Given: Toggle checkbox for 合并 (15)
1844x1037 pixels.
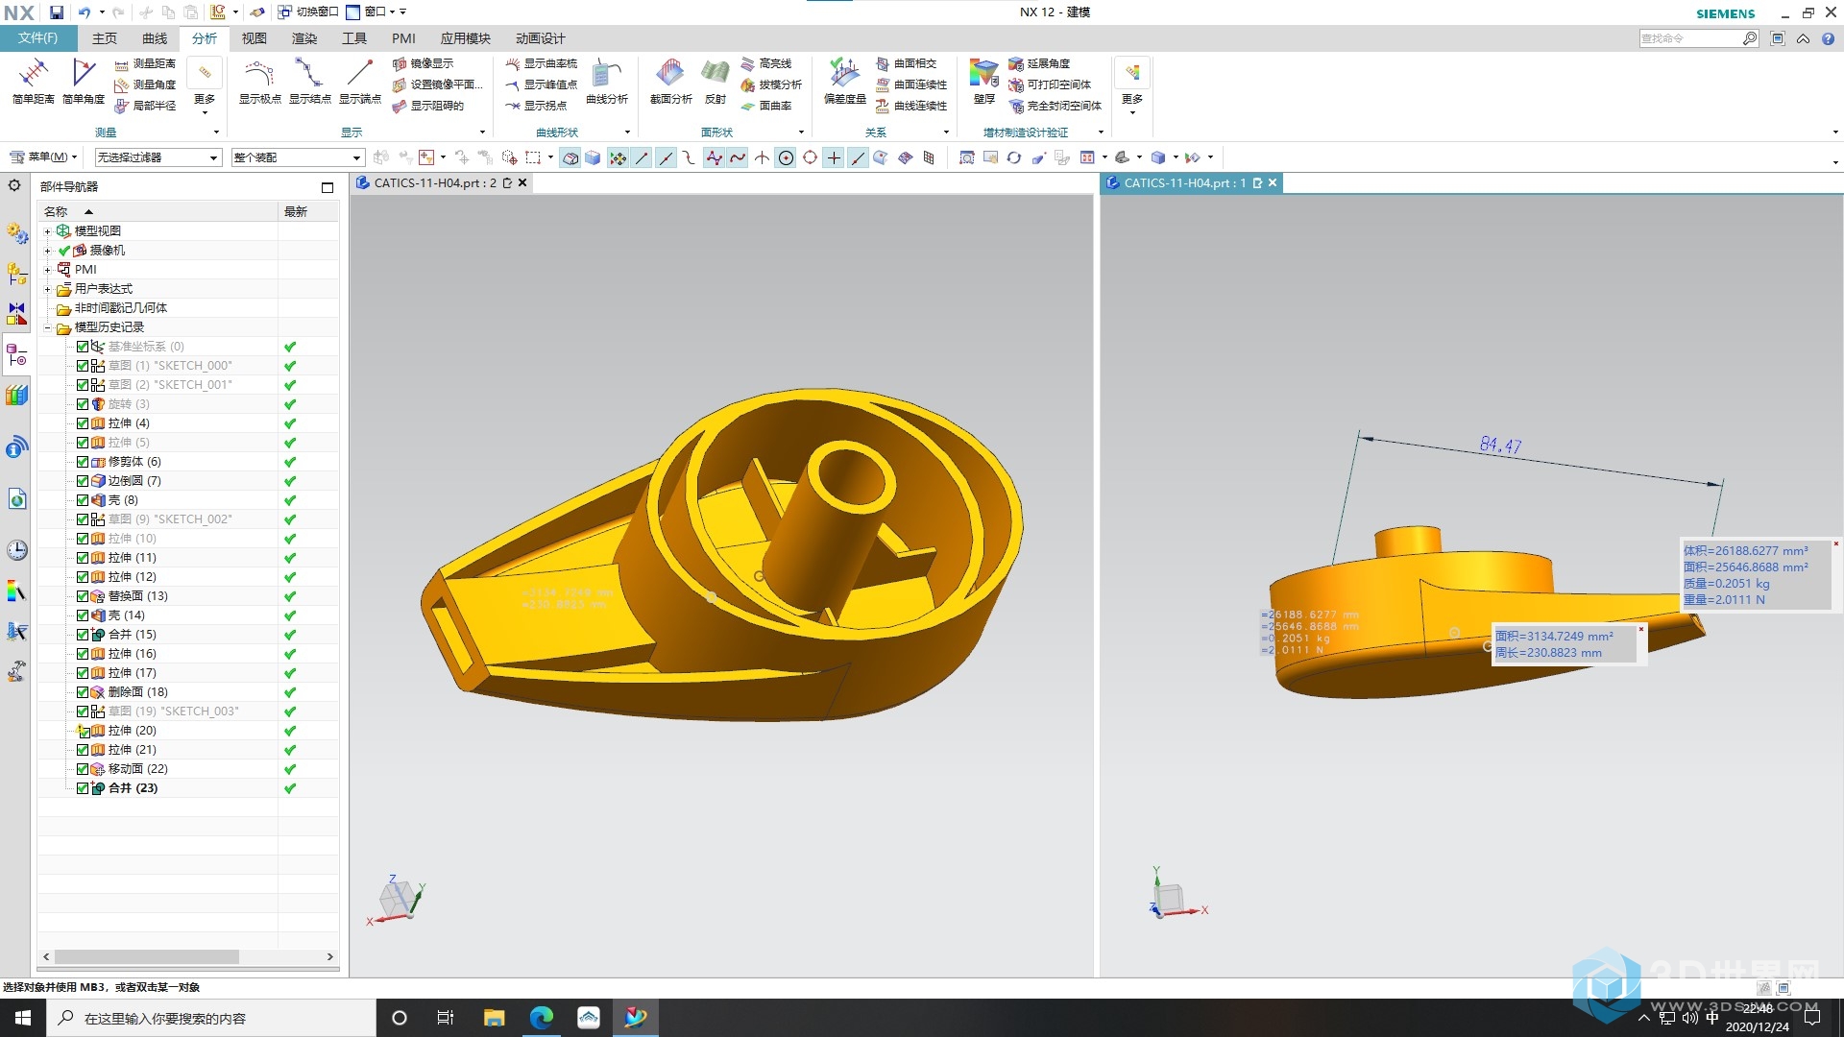Looking at the screenshot, I should [83, 635].
